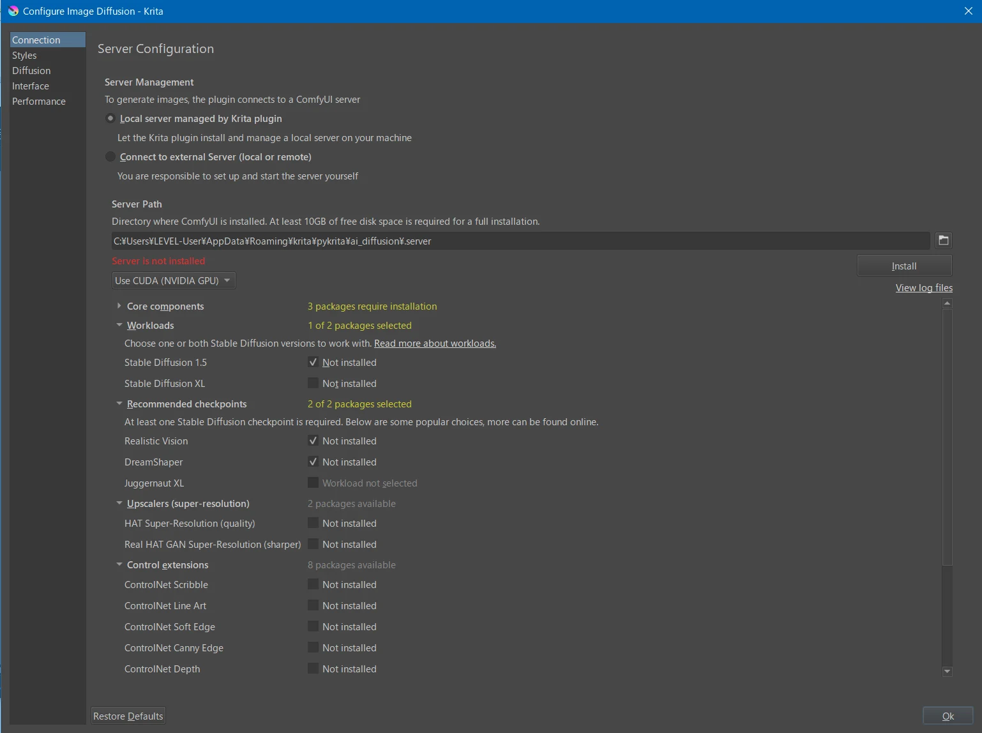Enable Stable Diffusion XL workload

point(313,383)
